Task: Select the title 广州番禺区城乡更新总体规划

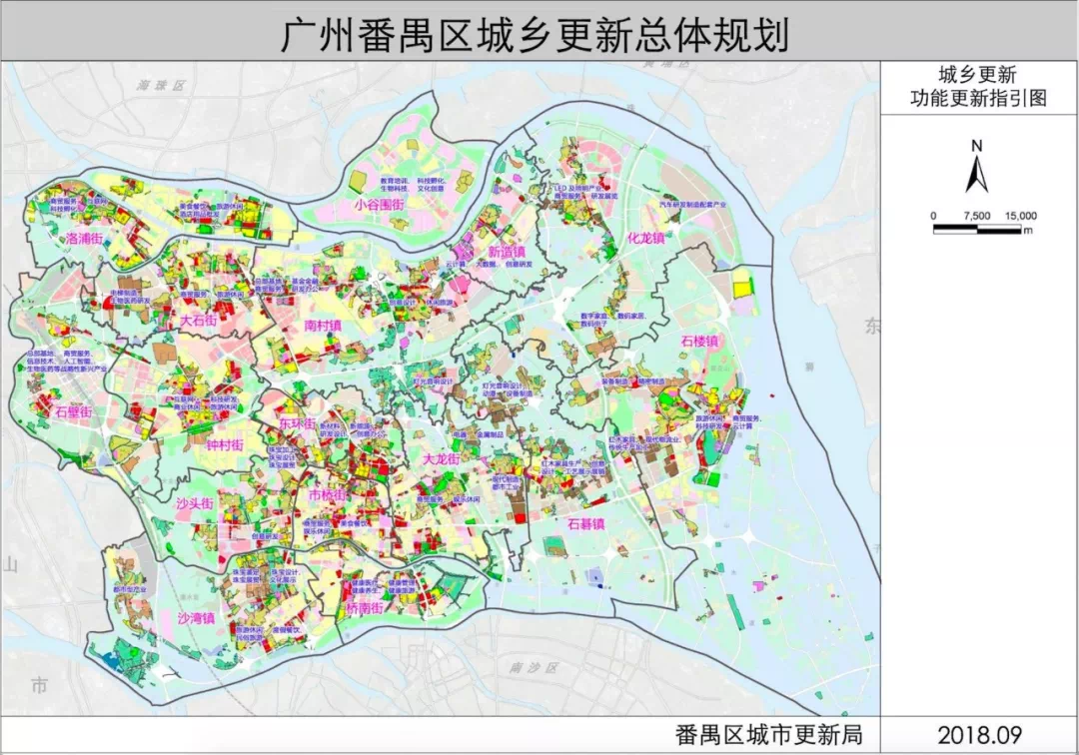Action: 535,34
